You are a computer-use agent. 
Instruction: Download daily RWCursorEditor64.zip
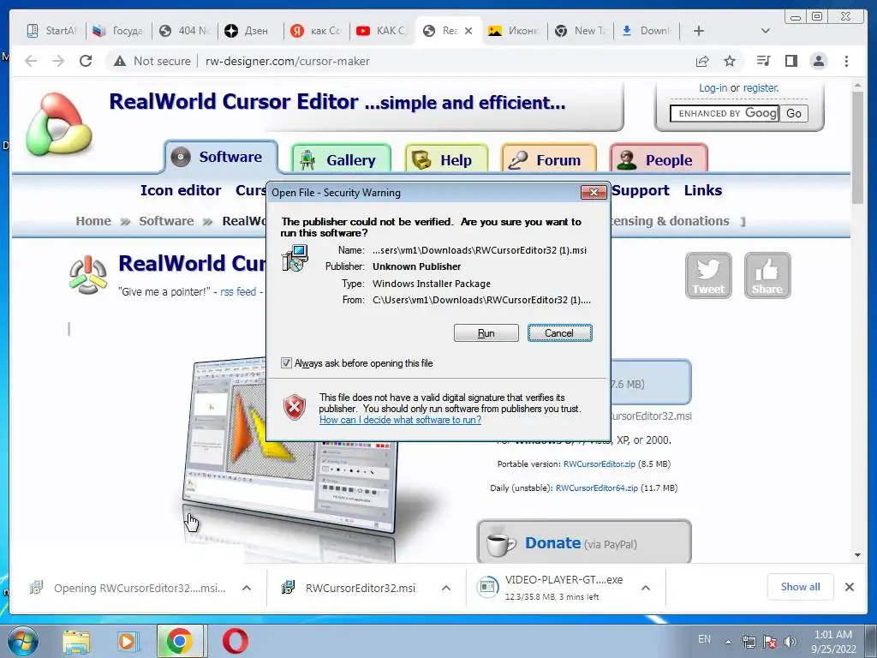(596, 488)
